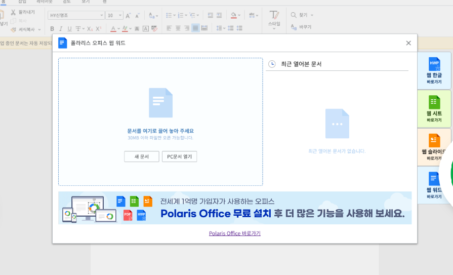This screenshot has height=275, width=453.
Task: Click the Shrink Font icon in toolbar
Action: click(138, 15)
